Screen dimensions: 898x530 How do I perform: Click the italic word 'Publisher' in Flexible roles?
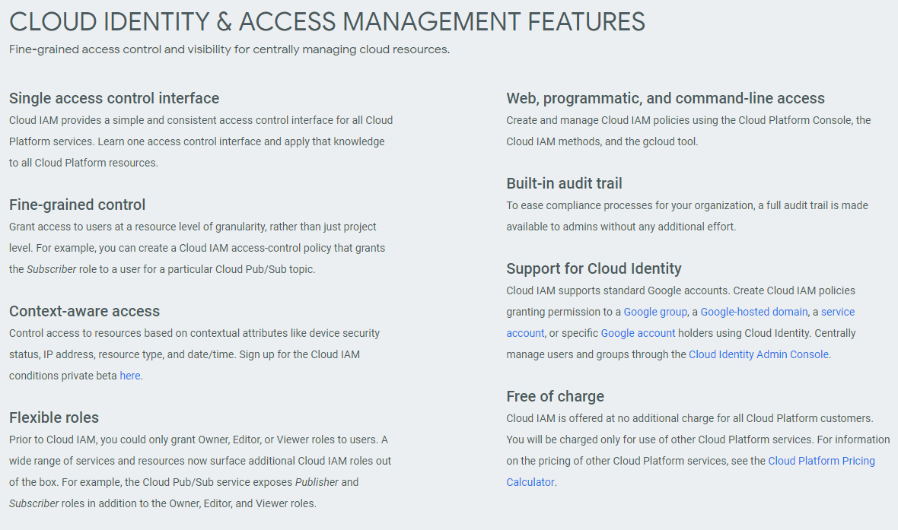tap(317, 482)
